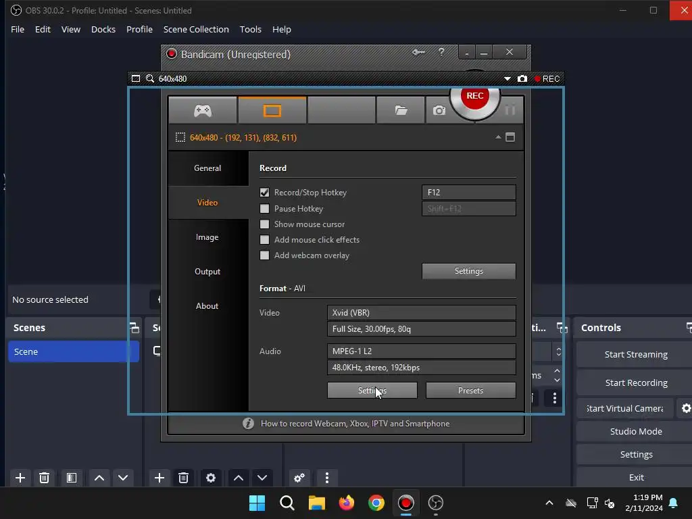Click Start Recording in OBS Controls
Viewport: 692px width, 519px height.
tap(635, 382)
